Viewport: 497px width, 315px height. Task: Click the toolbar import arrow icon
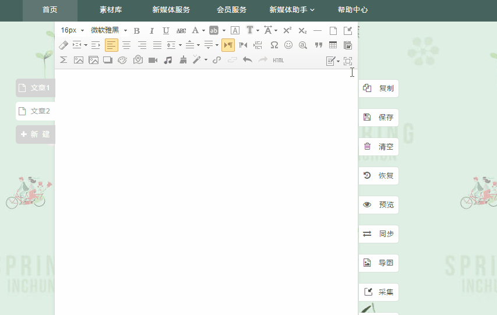coord(348,30)
